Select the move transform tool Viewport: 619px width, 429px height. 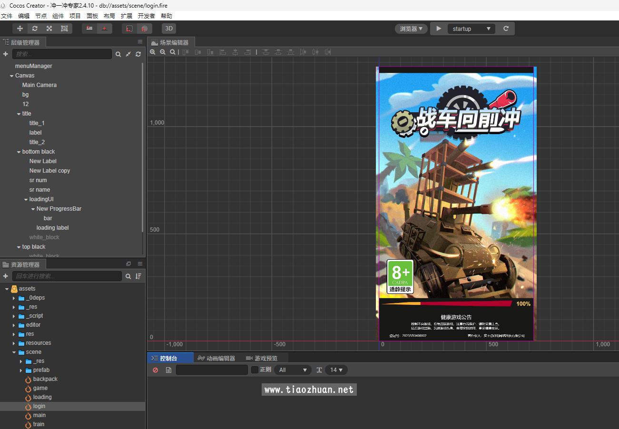[20, 29]
